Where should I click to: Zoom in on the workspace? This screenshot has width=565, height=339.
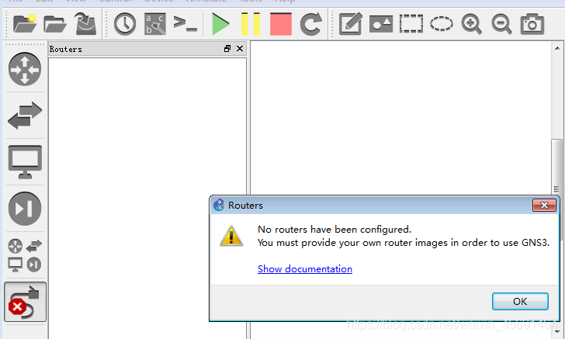tap(472, 24)
